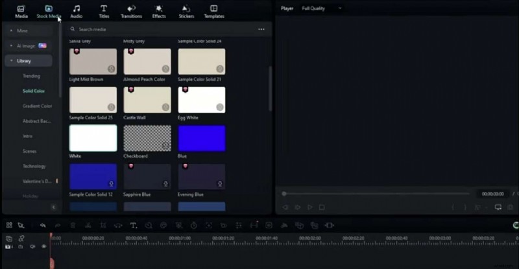Select the Blue solid color thumbnail
This screenshot has width=519, height=269.
202,139
